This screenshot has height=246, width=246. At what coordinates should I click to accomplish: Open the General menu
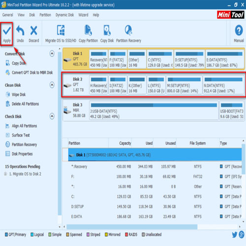click(x=7, y=15)
